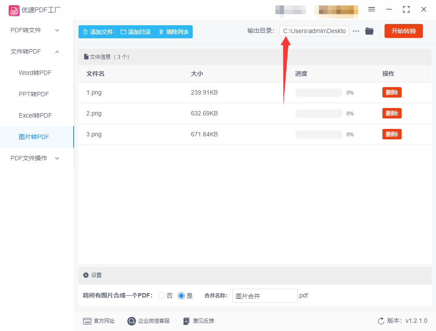Click the 优速PDF工厂 app logo icon
Image resolution: width=436 pixels, height=331 pixels.
(14, 10)
